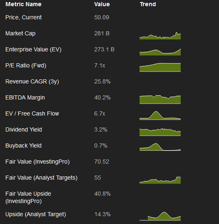Screen dimensions: 219x224
Task: Select the 281 B market cap value
Action: [x=102, y=33]
